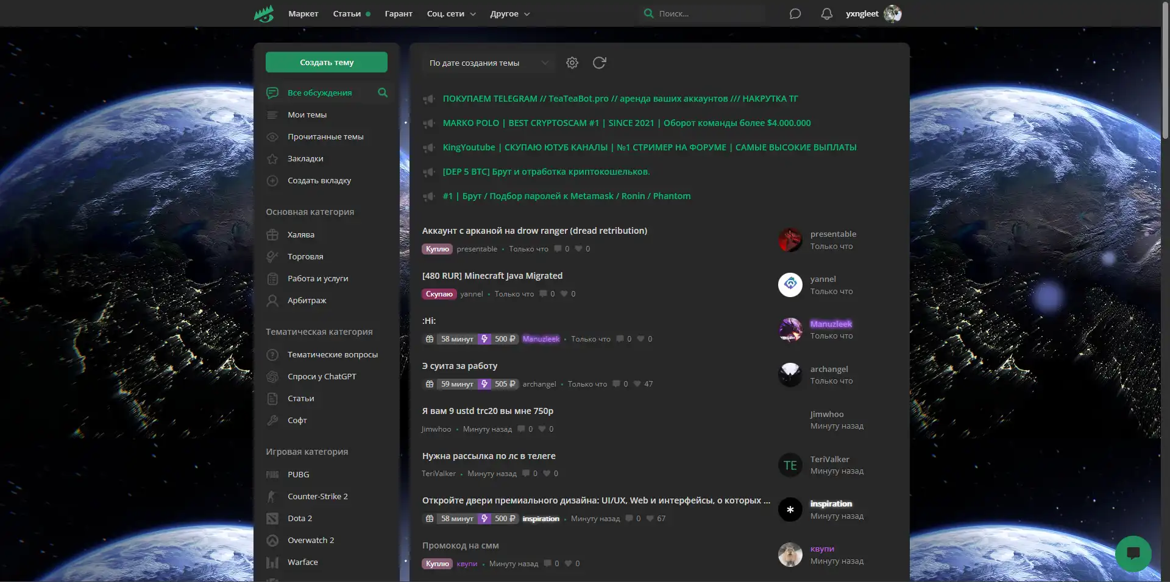
Task: Open the Гарант menu item
Action: (x=399, y=13)
